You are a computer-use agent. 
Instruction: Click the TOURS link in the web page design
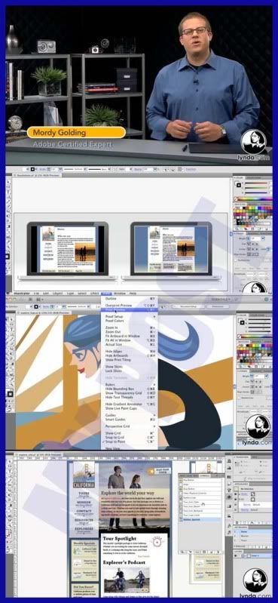click(x=84, y=494)
